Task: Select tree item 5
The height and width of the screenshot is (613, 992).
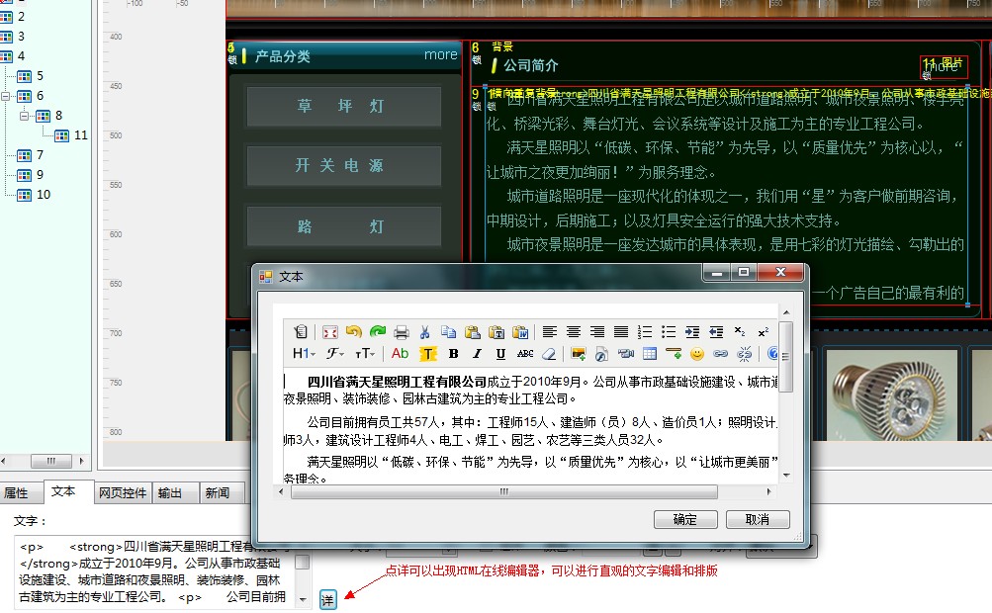Action: [40, 76]
